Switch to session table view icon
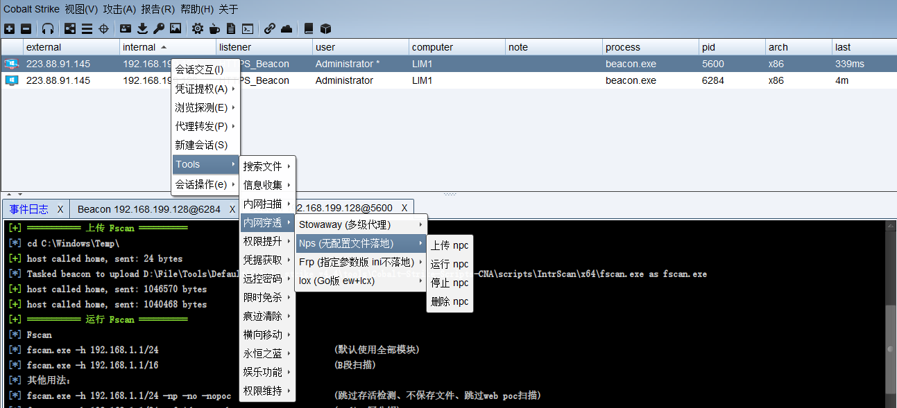 [87, 28]
